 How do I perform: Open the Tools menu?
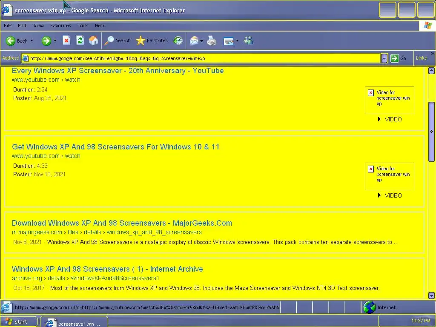[x=83, y=26]
